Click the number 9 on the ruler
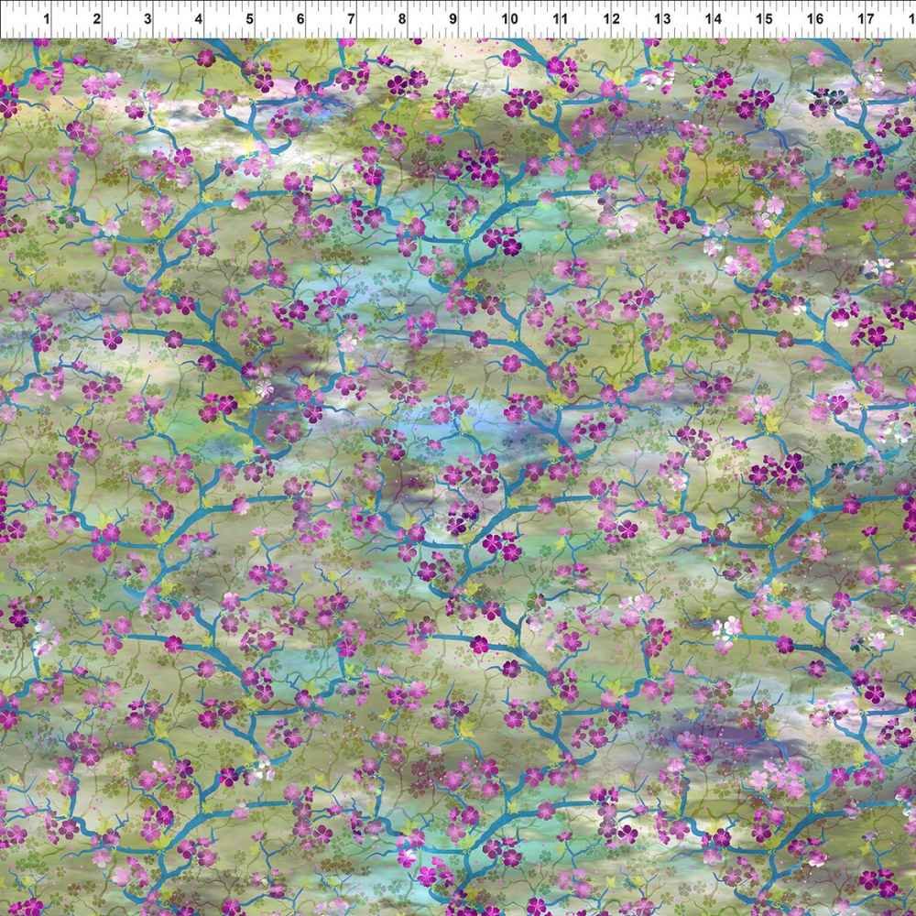 pyautogui.click(x=453, y=18)
